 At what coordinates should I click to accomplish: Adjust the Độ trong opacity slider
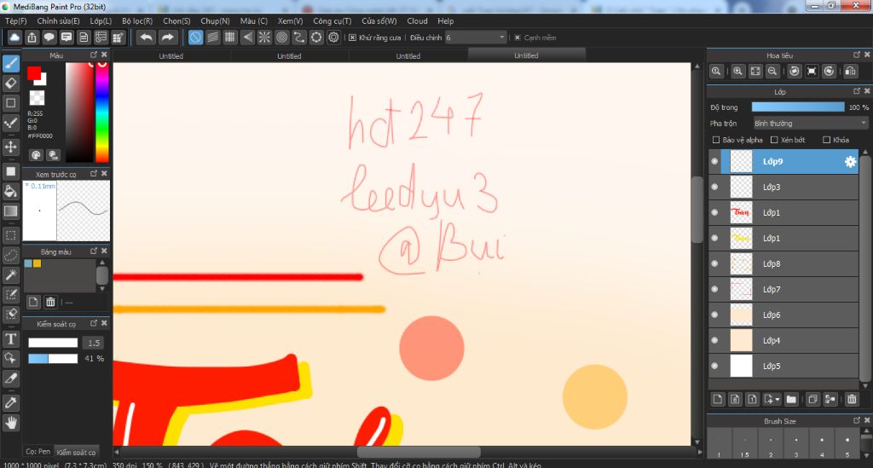pyautogui.click(x=798, y=107)
